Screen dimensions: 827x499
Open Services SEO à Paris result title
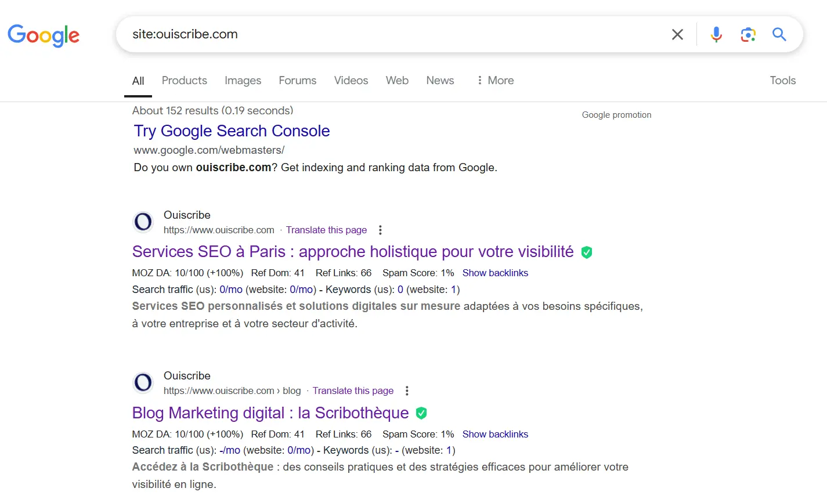353,252
